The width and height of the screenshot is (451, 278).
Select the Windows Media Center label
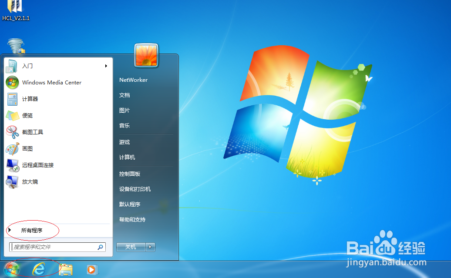click(52, 83)
